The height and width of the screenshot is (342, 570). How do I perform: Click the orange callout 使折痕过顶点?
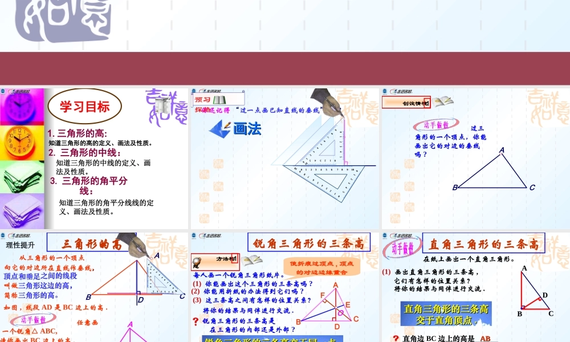[321, 267]
